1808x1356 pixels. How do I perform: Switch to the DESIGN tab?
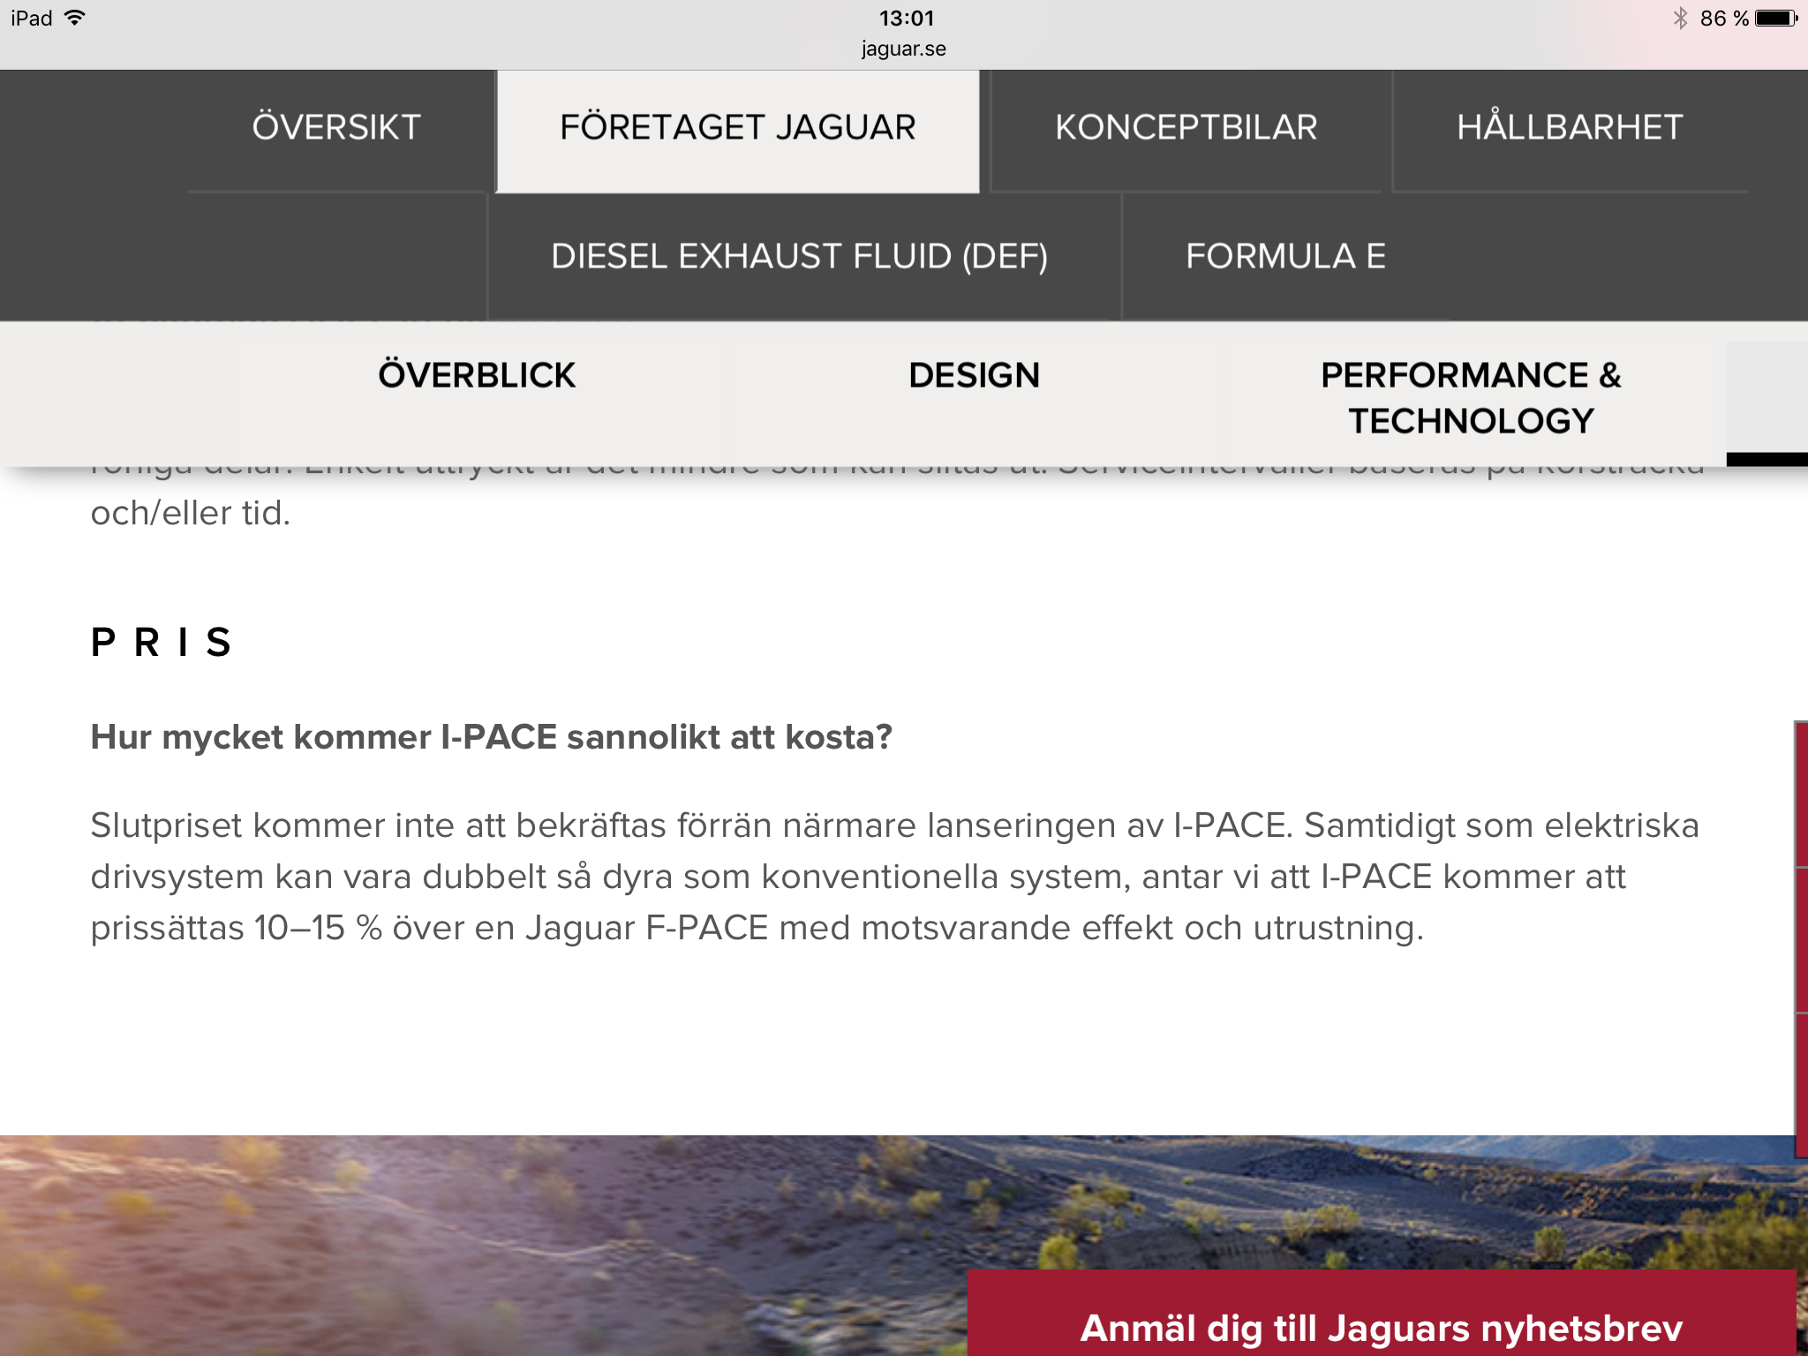point(974,375)
